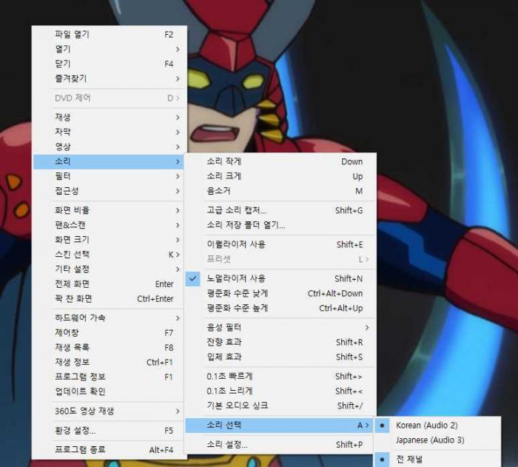Reset with 기본 오디오 싱크
Screen dimensions: 518x467
click(280, 406)
